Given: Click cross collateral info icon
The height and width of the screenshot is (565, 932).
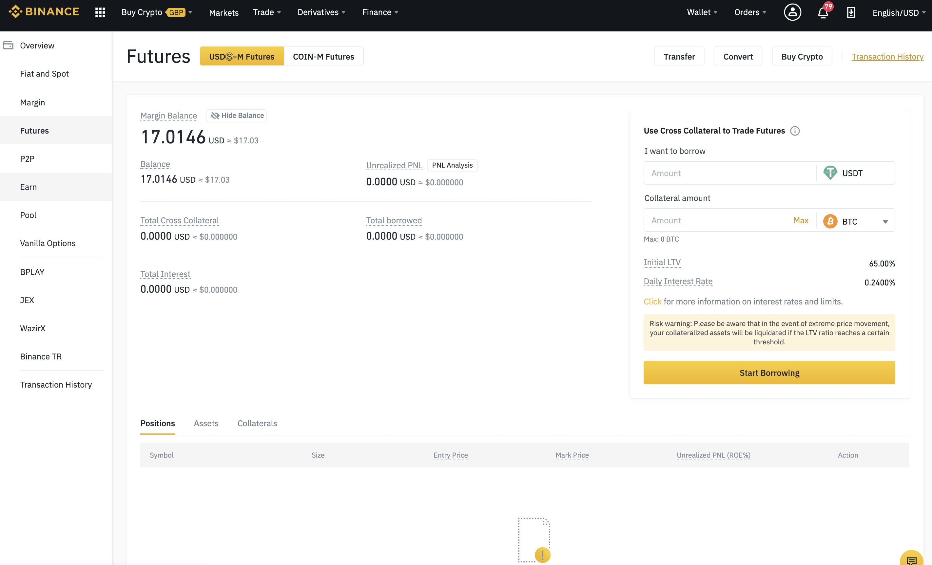Looking at the screenshot, I should pyautogui.click(x=795, y=131).
